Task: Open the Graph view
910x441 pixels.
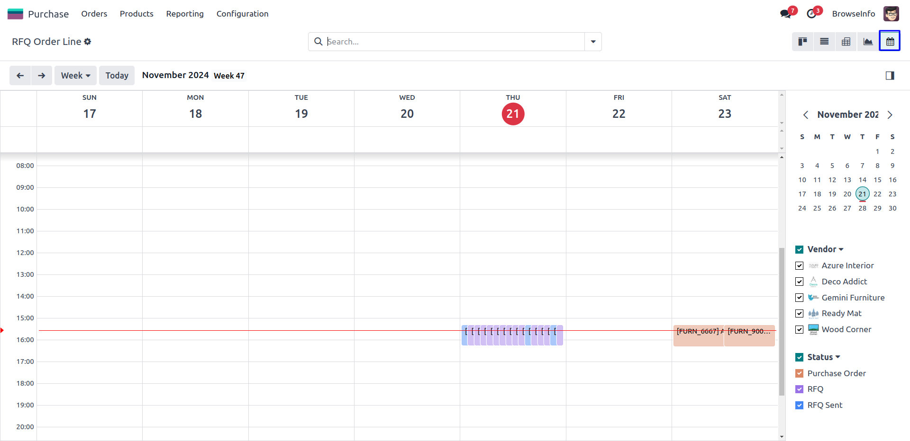Action: point(868,42)
